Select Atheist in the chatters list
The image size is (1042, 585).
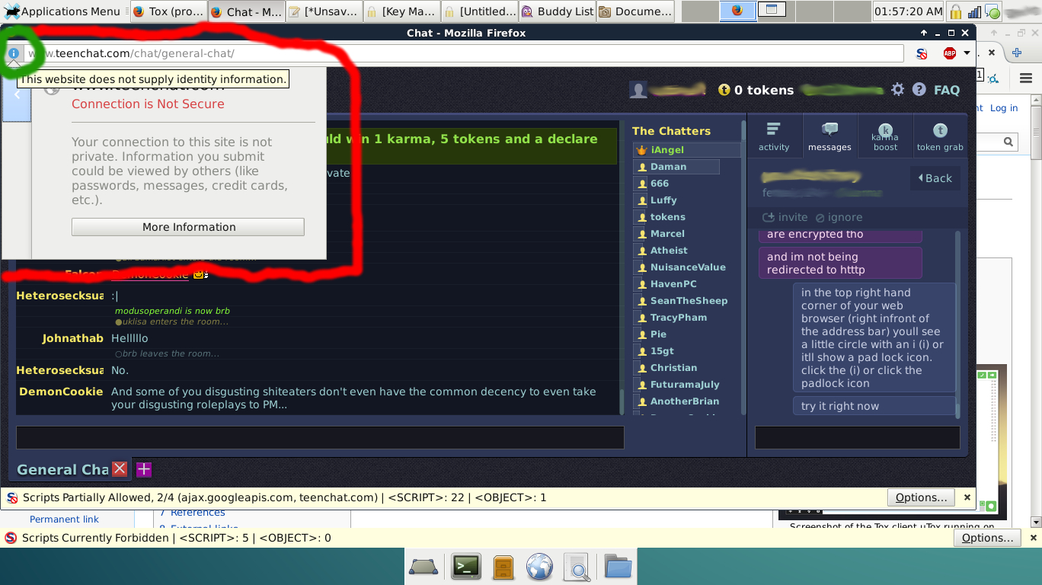click(669, 251)
